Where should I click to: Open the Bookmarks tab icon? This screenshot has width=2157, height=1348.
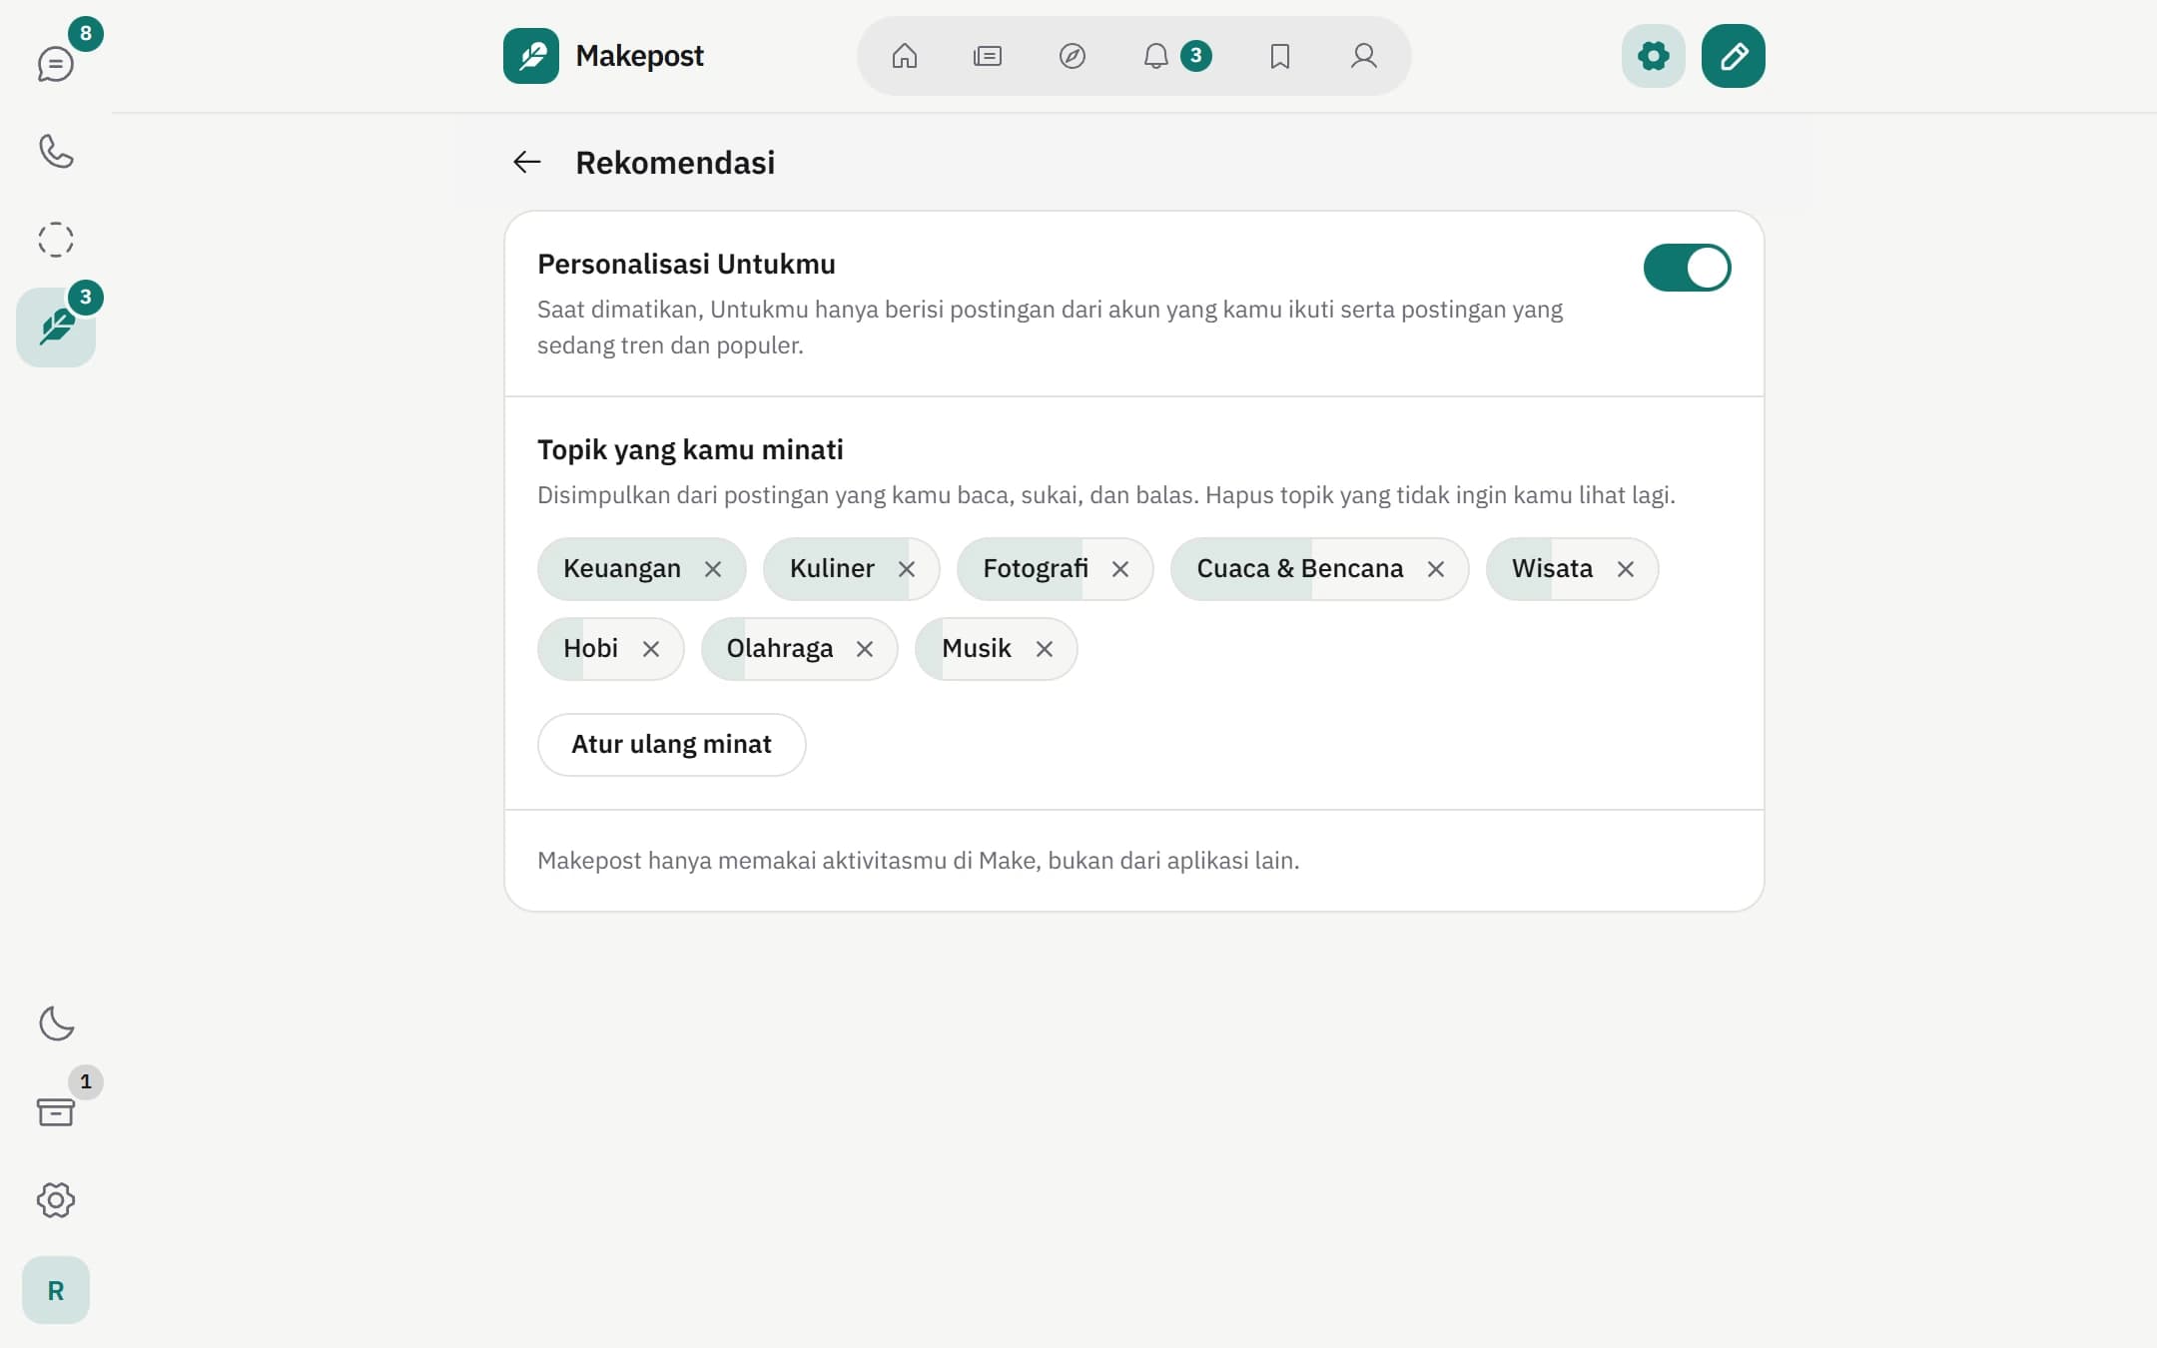(x=1280, y=56)
